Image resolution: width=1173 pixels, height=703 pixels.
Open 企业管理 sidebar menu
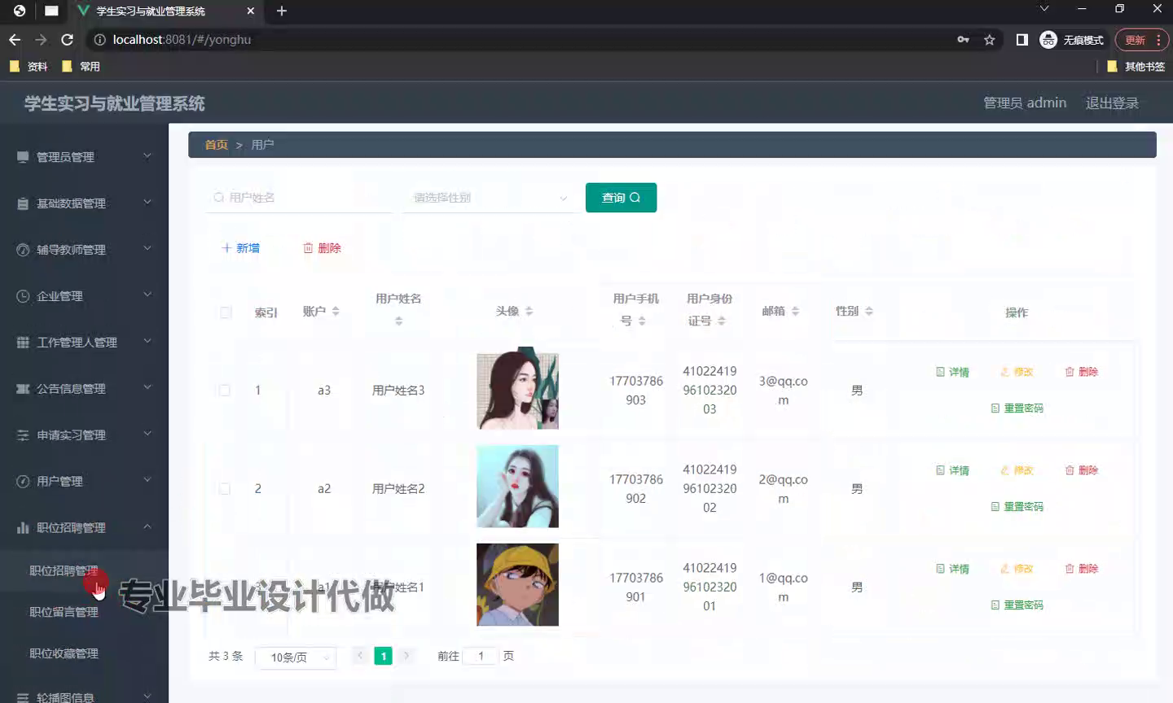[84, 295]
